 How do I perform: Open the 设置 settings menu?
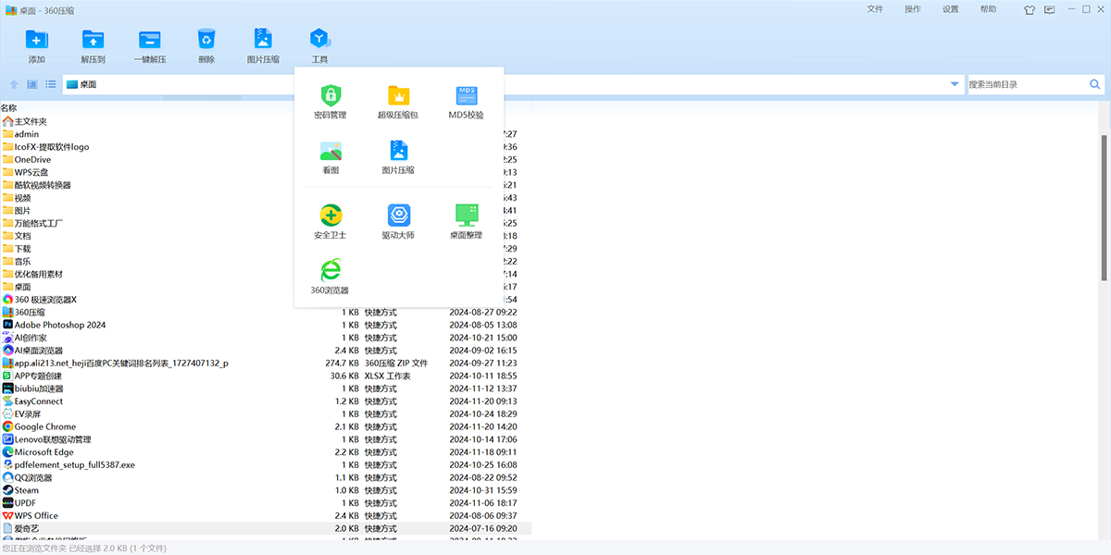951,9
